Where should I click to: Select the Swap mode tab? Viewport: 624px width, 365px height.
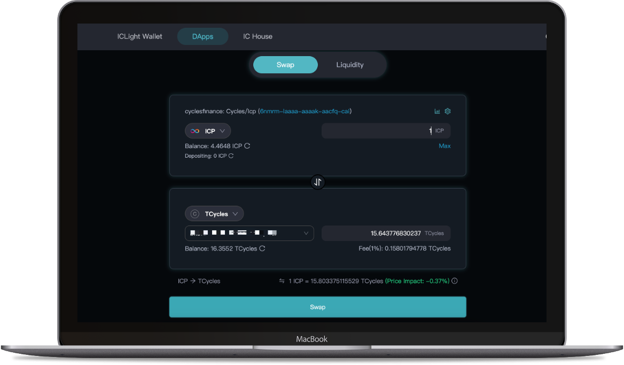coord(285,65)
